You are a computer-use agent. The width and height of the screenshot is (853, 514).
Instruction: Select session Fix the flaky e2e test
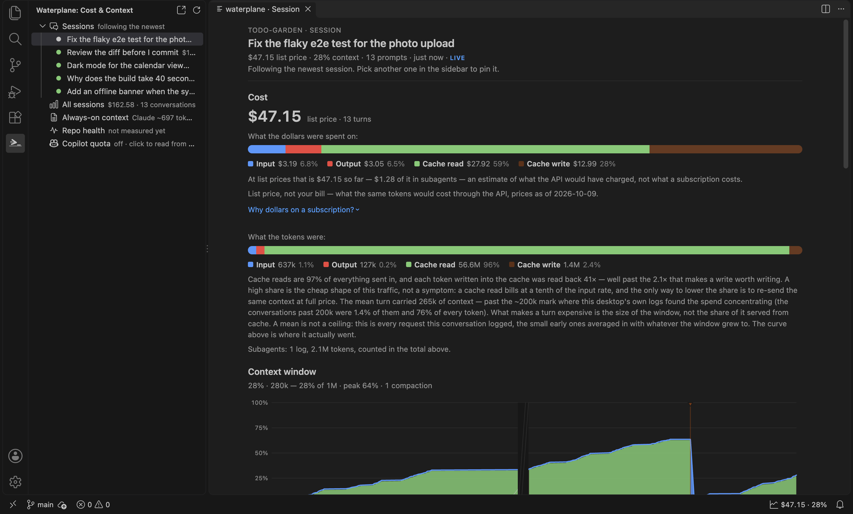click(117, 39)
